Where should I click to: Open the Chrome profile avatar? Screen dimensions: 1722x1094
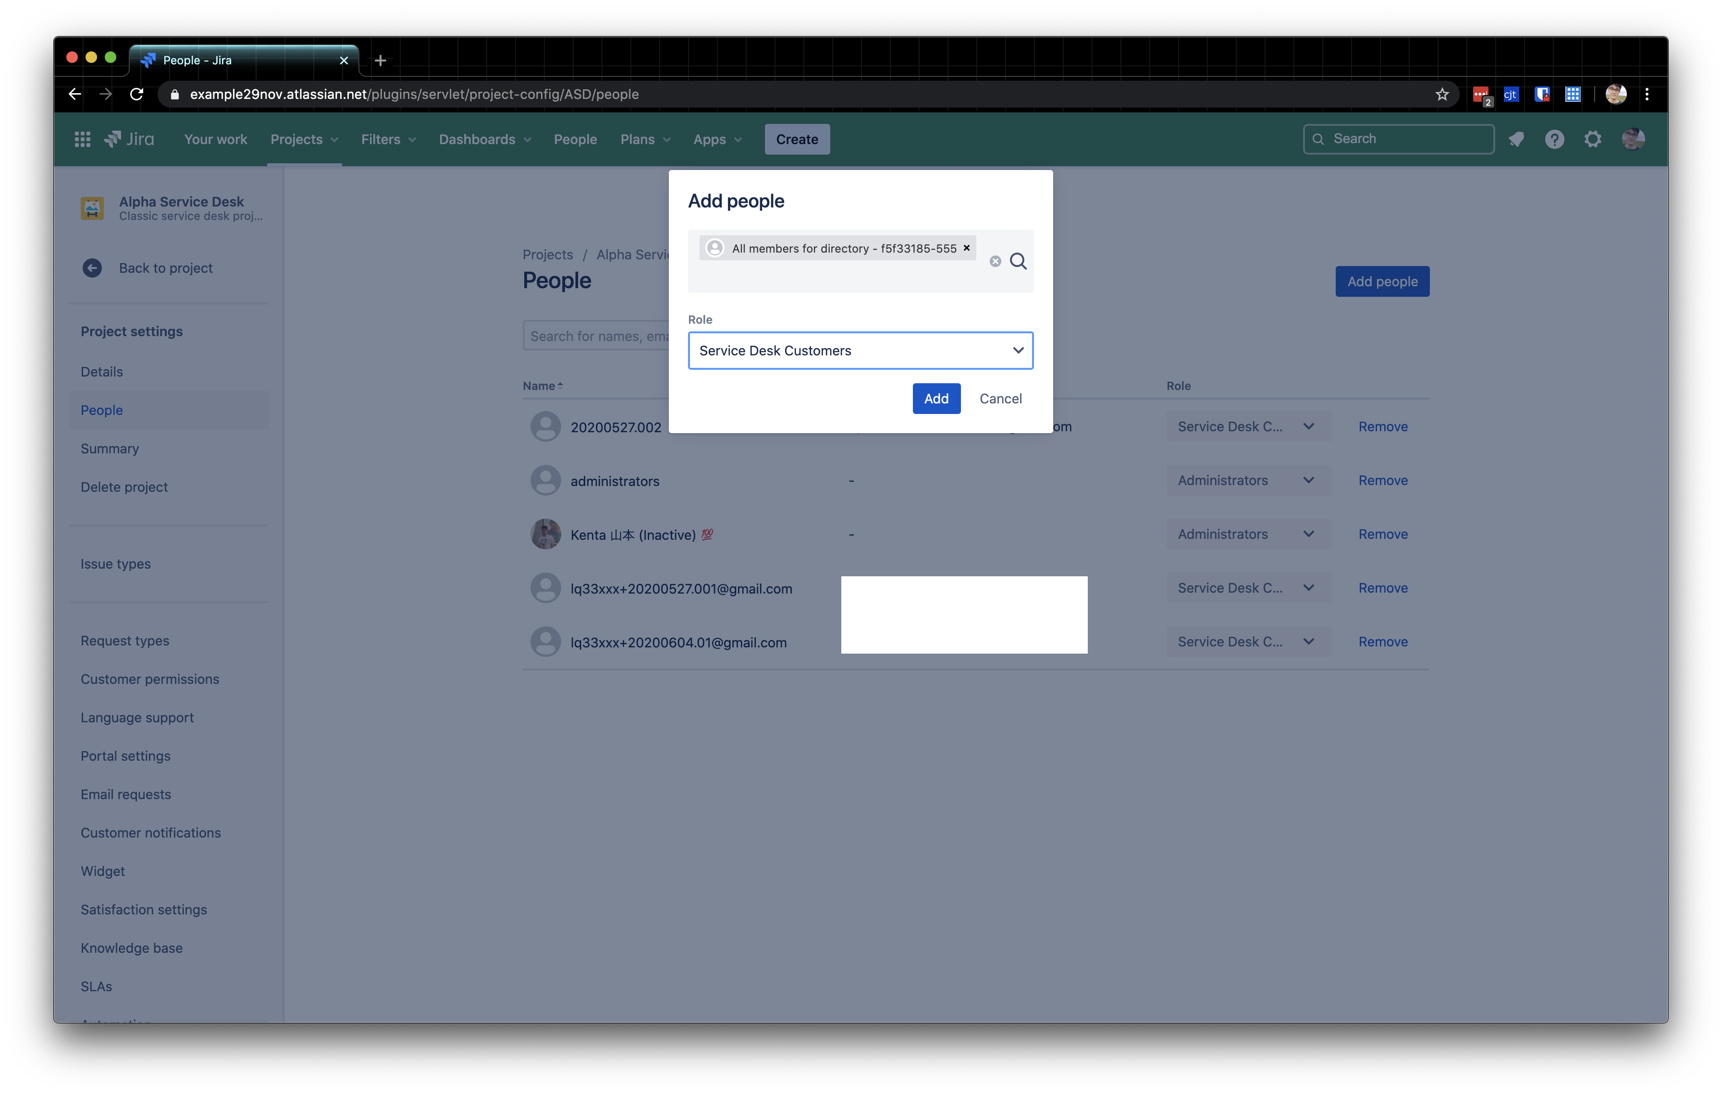(1615, 94)
